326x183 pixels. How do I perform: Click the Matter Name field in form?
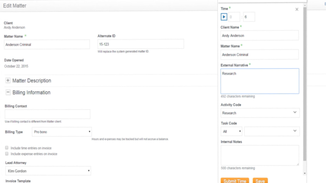(47, 44)
